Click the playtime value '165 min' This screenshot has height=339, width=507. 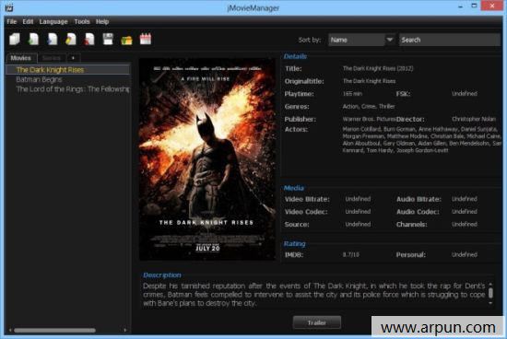point(352,94)
